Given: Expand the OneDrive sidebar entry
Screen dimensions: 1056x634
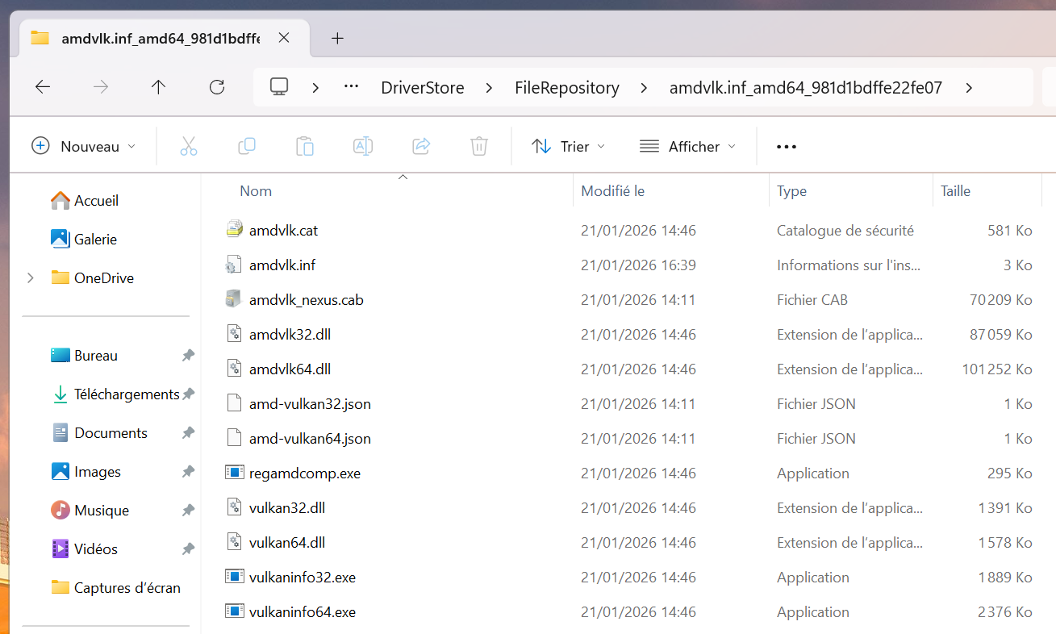Looking at the screenshot, I should 31,277.
